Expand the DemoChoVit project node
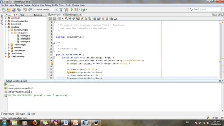Image resolution: width=224 pixels, height=126 pixels. coord(6,24)
